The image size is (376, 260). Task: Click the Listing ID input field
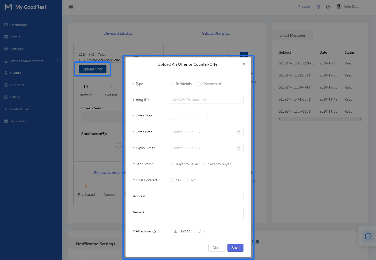pos(206,100)
